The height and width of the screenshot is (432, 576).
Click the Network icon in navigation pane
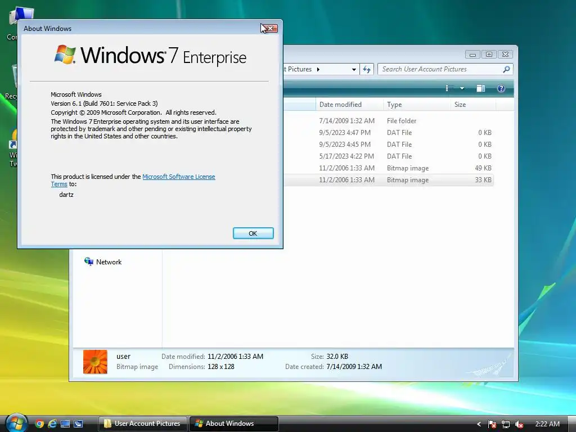tap(88, 262)
